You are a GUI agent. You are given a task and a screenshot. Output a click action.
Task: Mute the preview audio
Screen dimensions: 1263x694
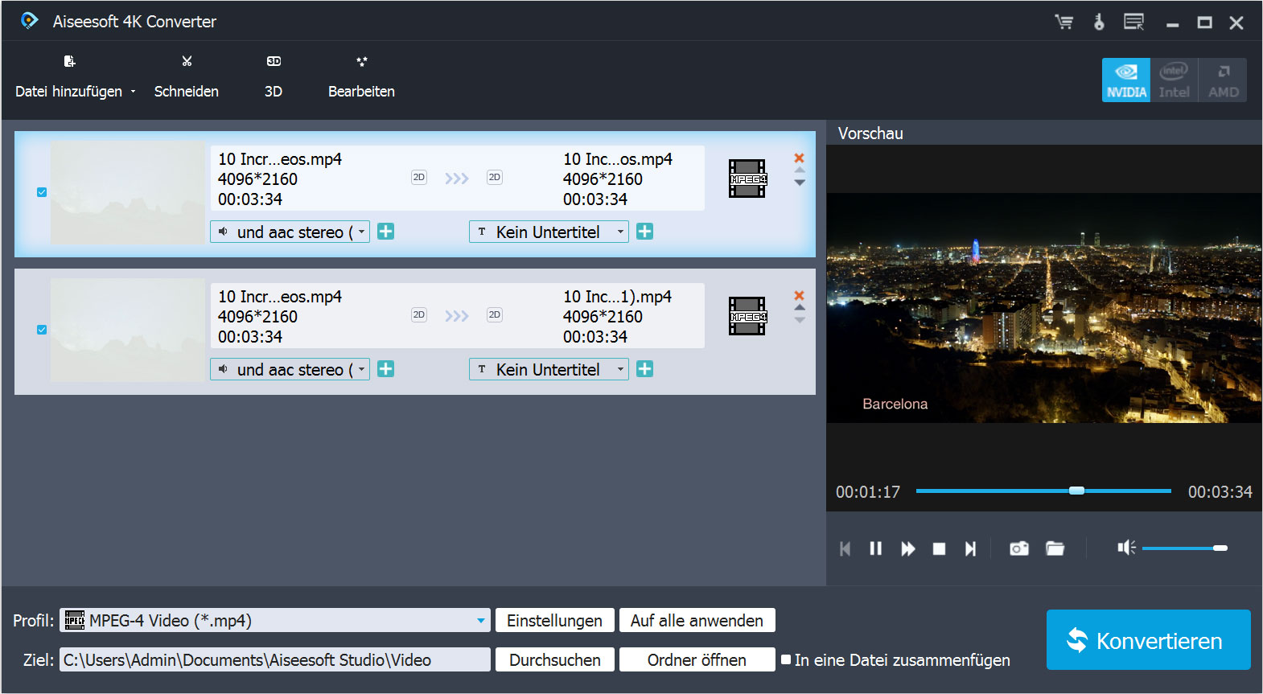(1126, 548)
